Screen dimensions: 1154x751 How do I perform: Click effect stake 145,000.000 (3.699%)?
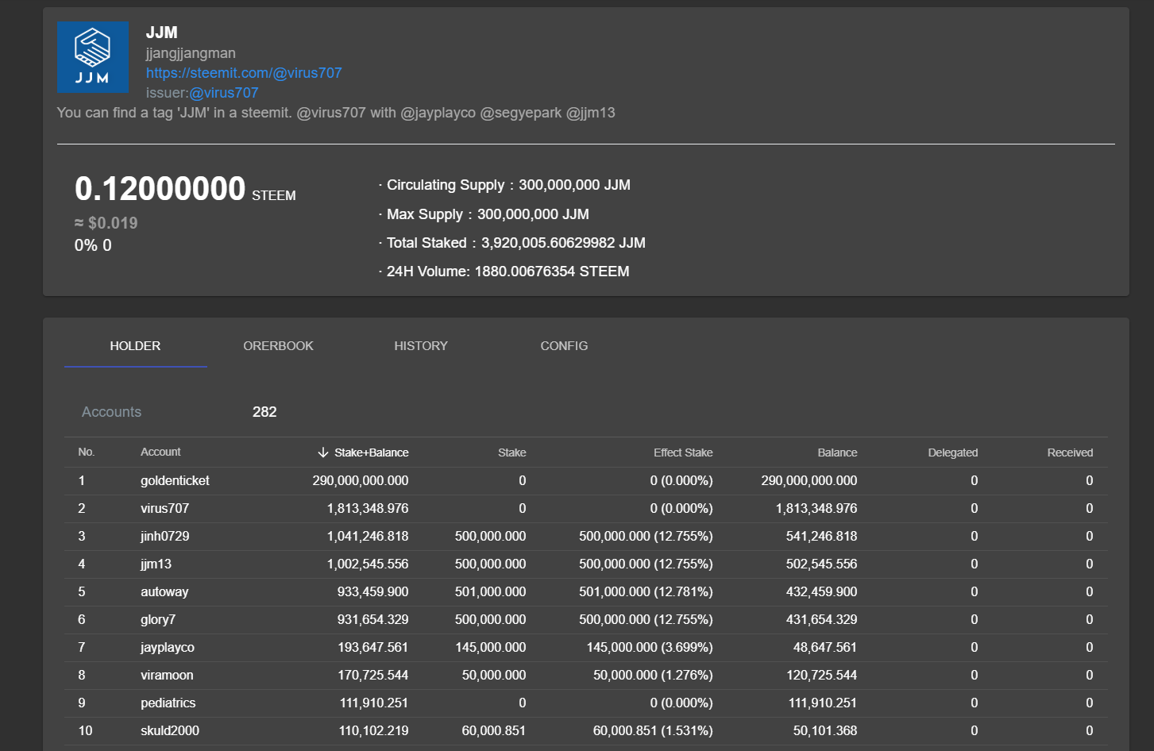650,648
